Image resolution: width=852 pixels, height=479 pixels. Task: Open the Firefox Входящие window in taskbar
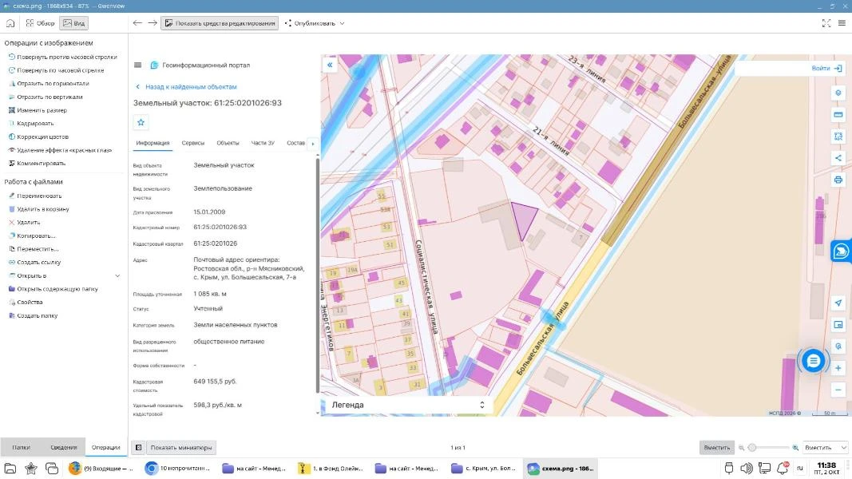101,468
